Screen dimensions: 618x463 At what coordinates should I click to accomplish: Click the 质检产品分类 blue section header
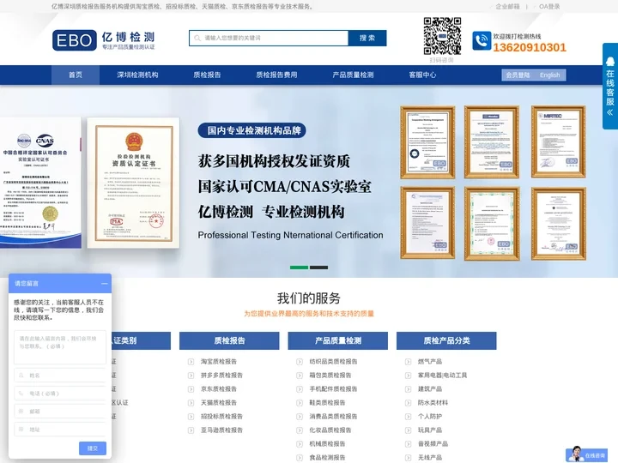(446, 340)
